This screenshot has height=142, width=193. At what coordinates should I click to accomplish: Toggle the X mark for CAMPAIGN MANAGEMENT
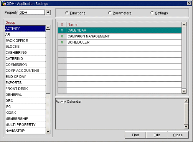pos(62,36)
